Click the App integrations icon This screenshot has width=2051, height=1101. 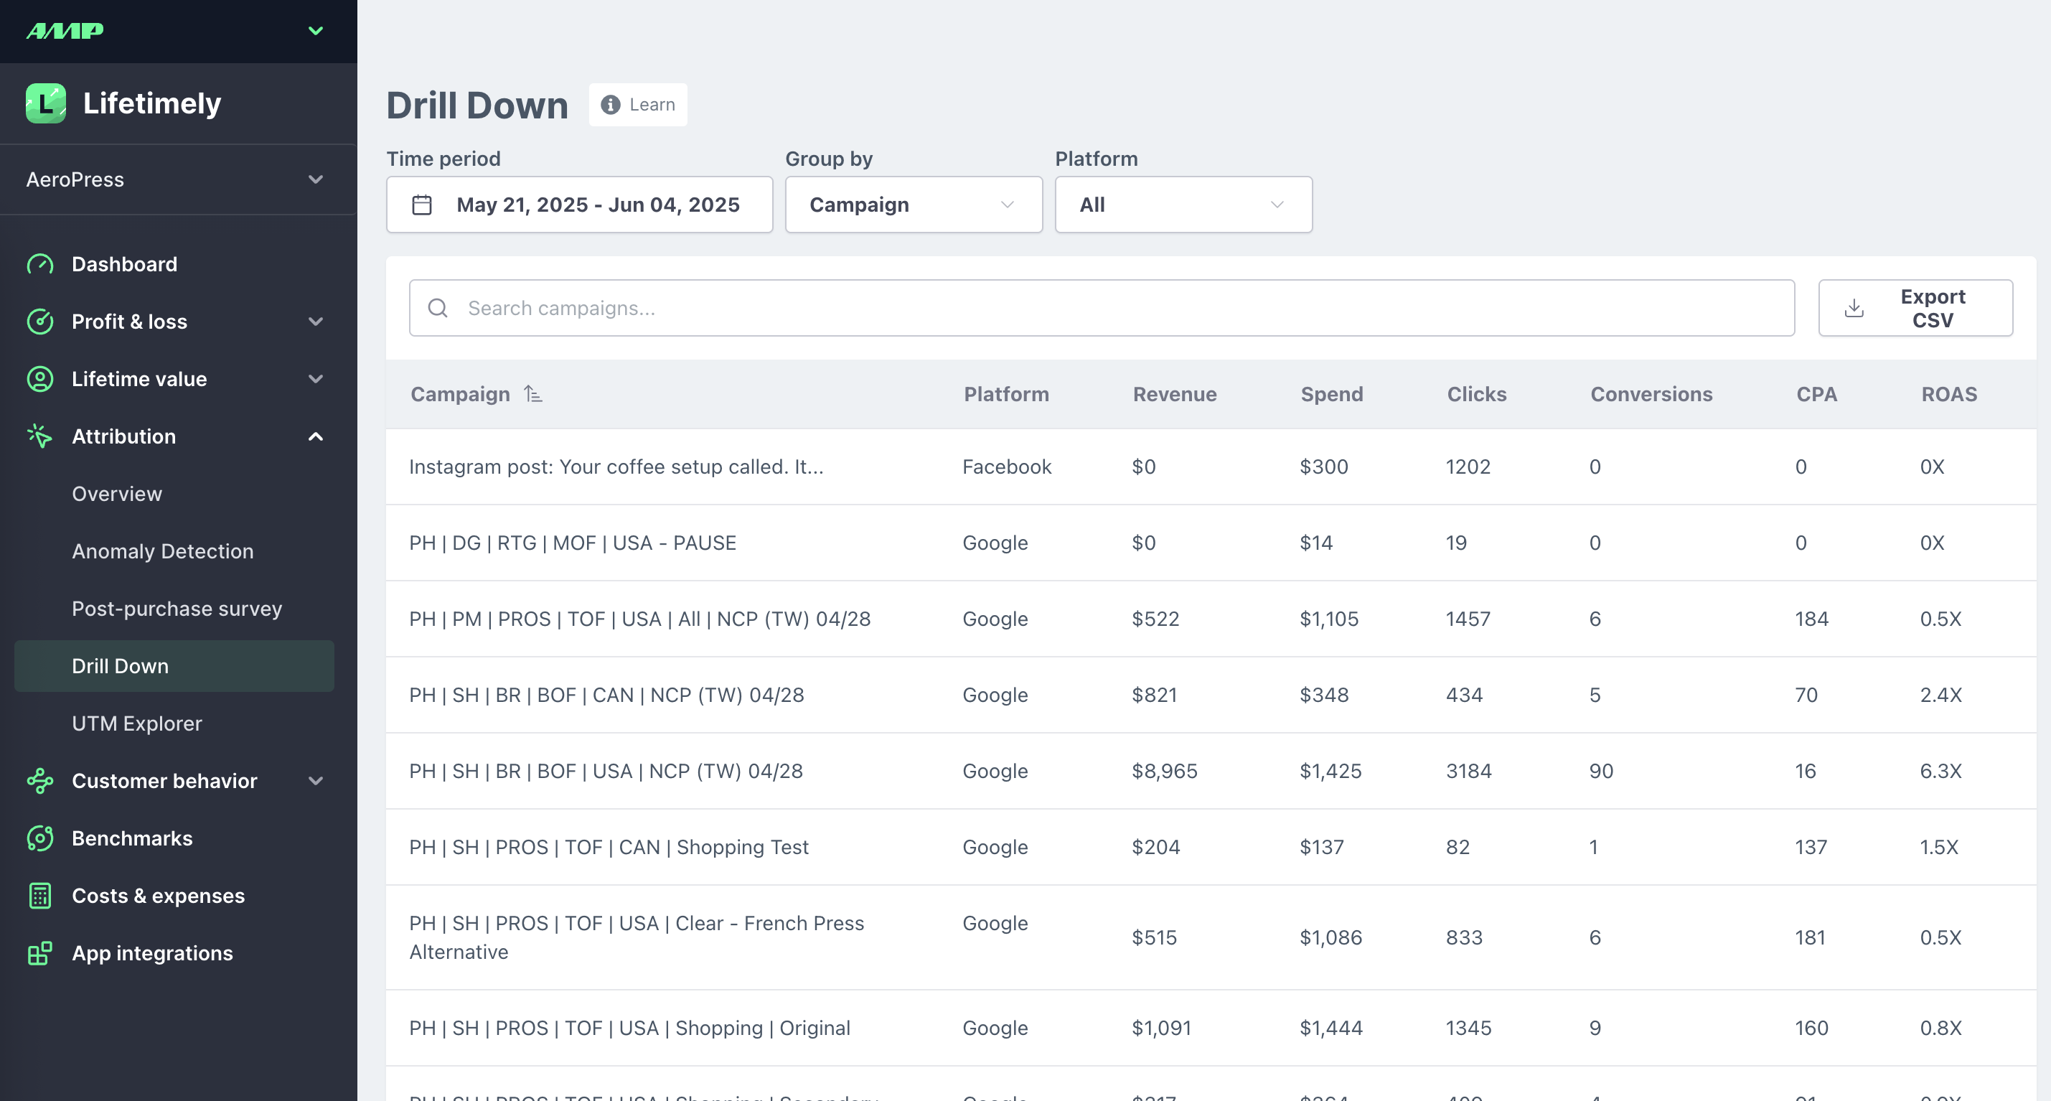[x=39, y=953]
